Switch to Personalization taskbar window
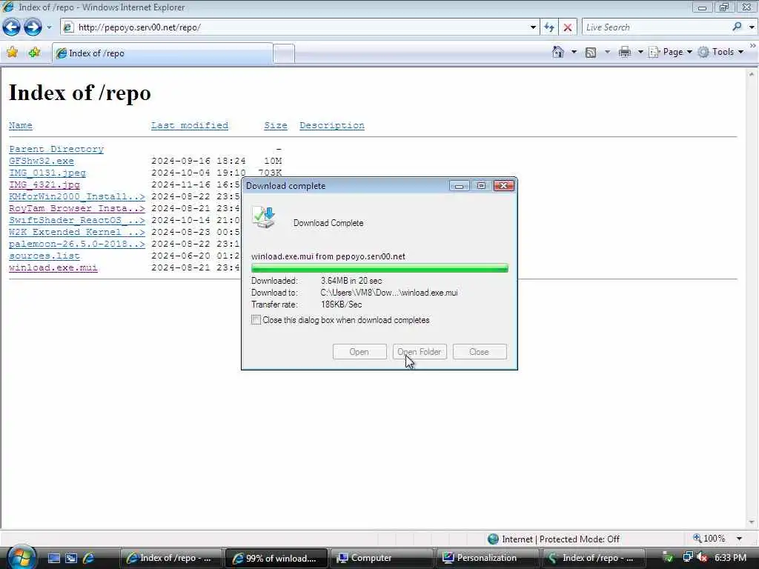The height and width of the screenshot is (569, 759). (487, 558)
